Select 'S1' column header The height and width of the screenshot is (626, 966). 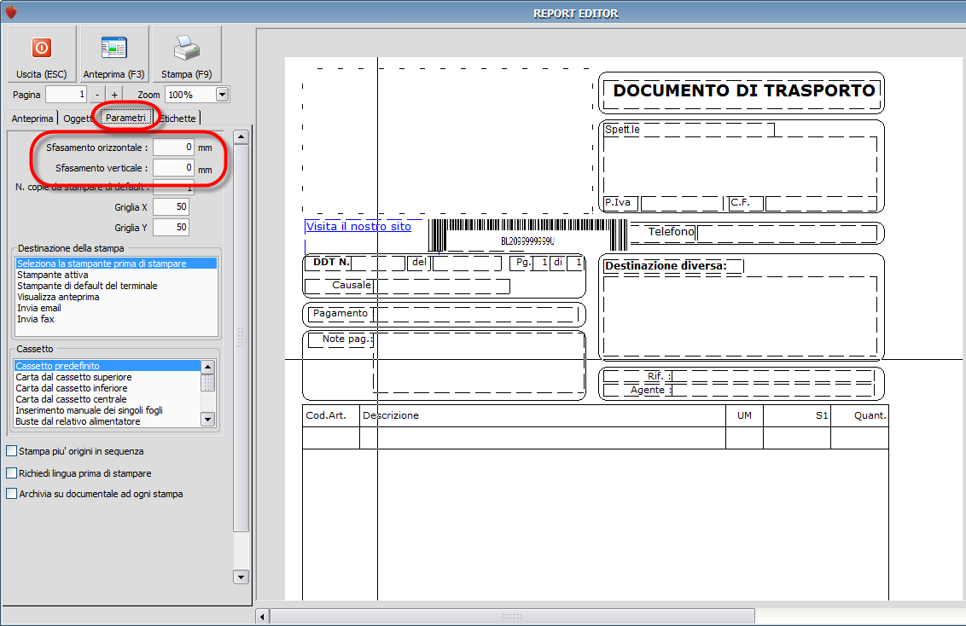(x=822, y=415)
